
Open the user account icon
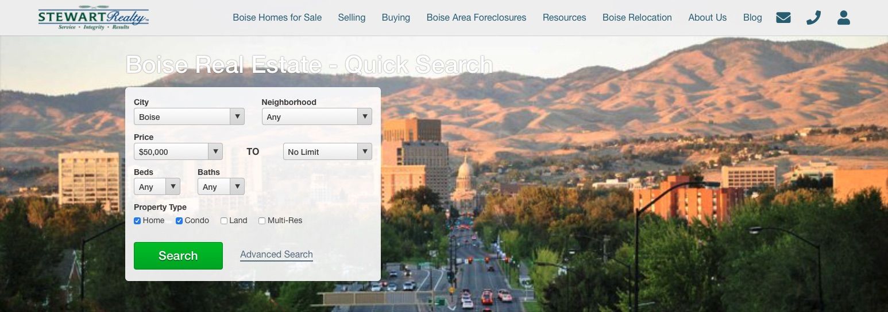[843, 18]
